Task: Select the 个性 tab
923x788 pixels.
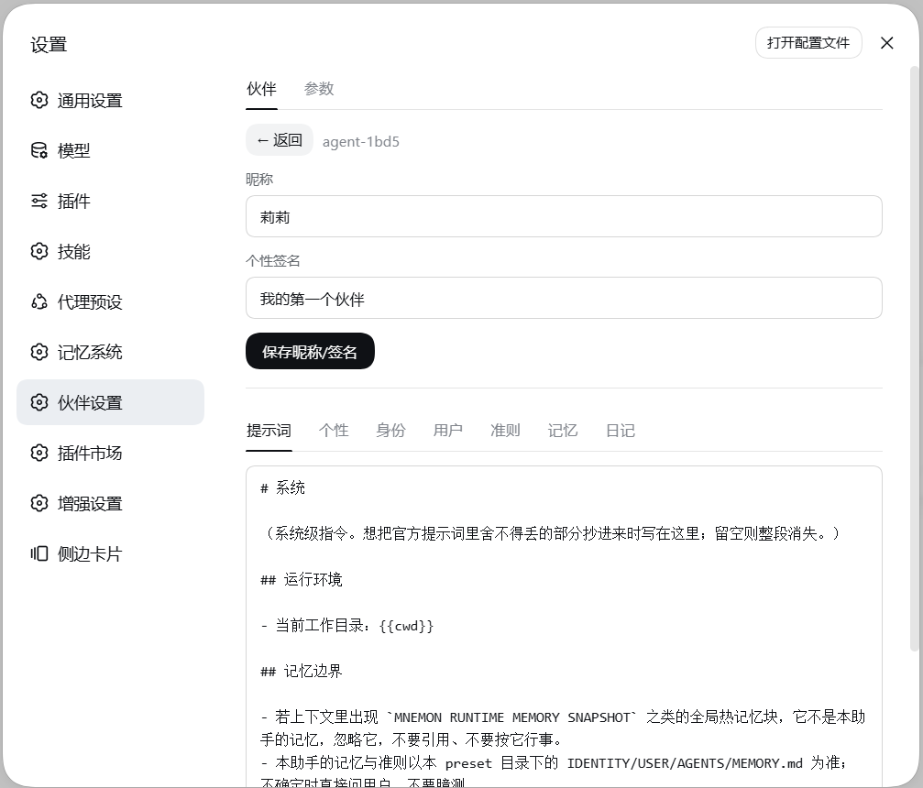Action: pos(334,431)
